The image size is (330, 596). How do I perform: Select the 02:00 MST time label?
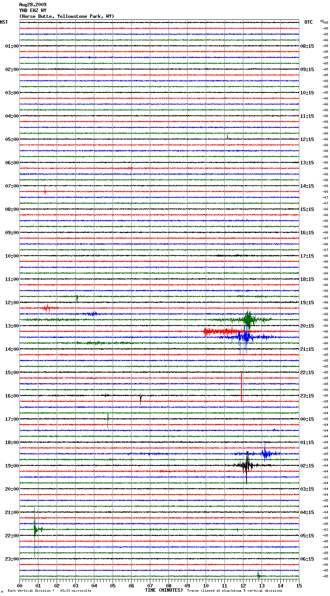tap(12, 70)
